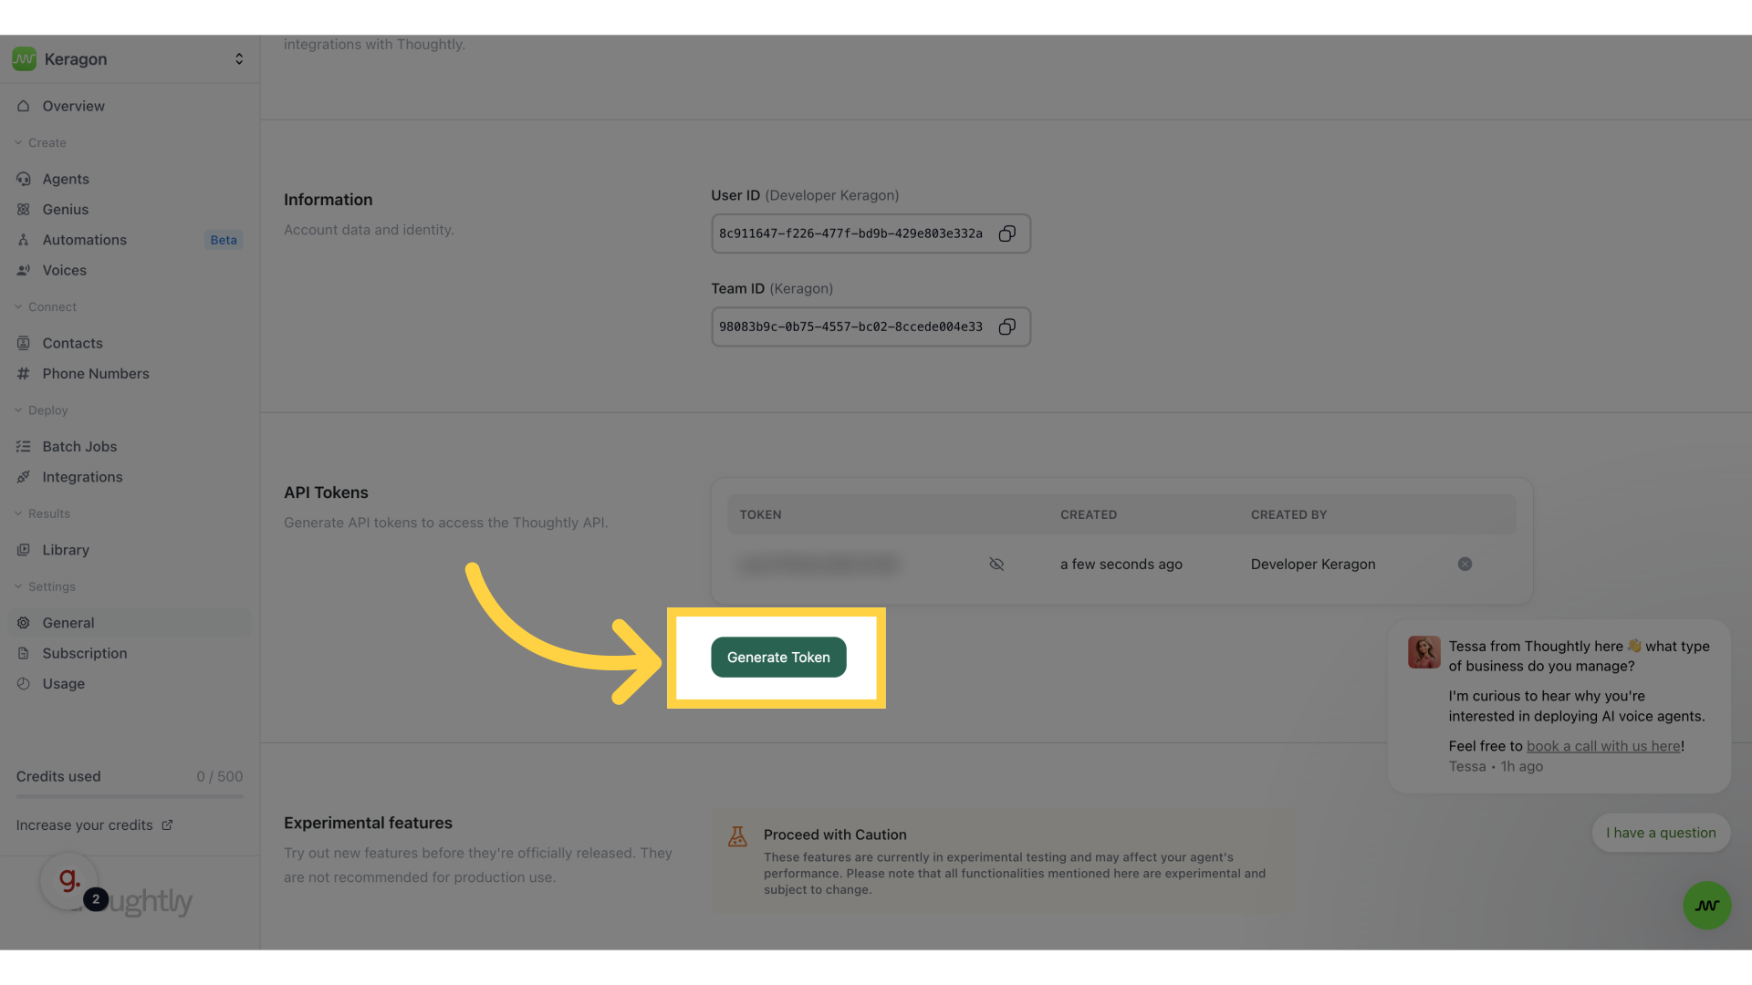Click the Agents headset icon

coord(24,179)
